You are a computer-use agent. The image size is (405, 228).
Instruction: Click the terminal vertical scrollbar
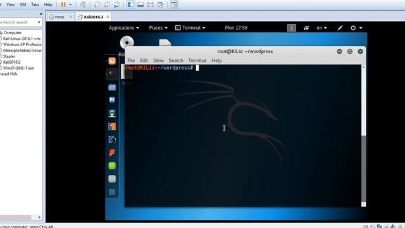[x=364, y=136]
